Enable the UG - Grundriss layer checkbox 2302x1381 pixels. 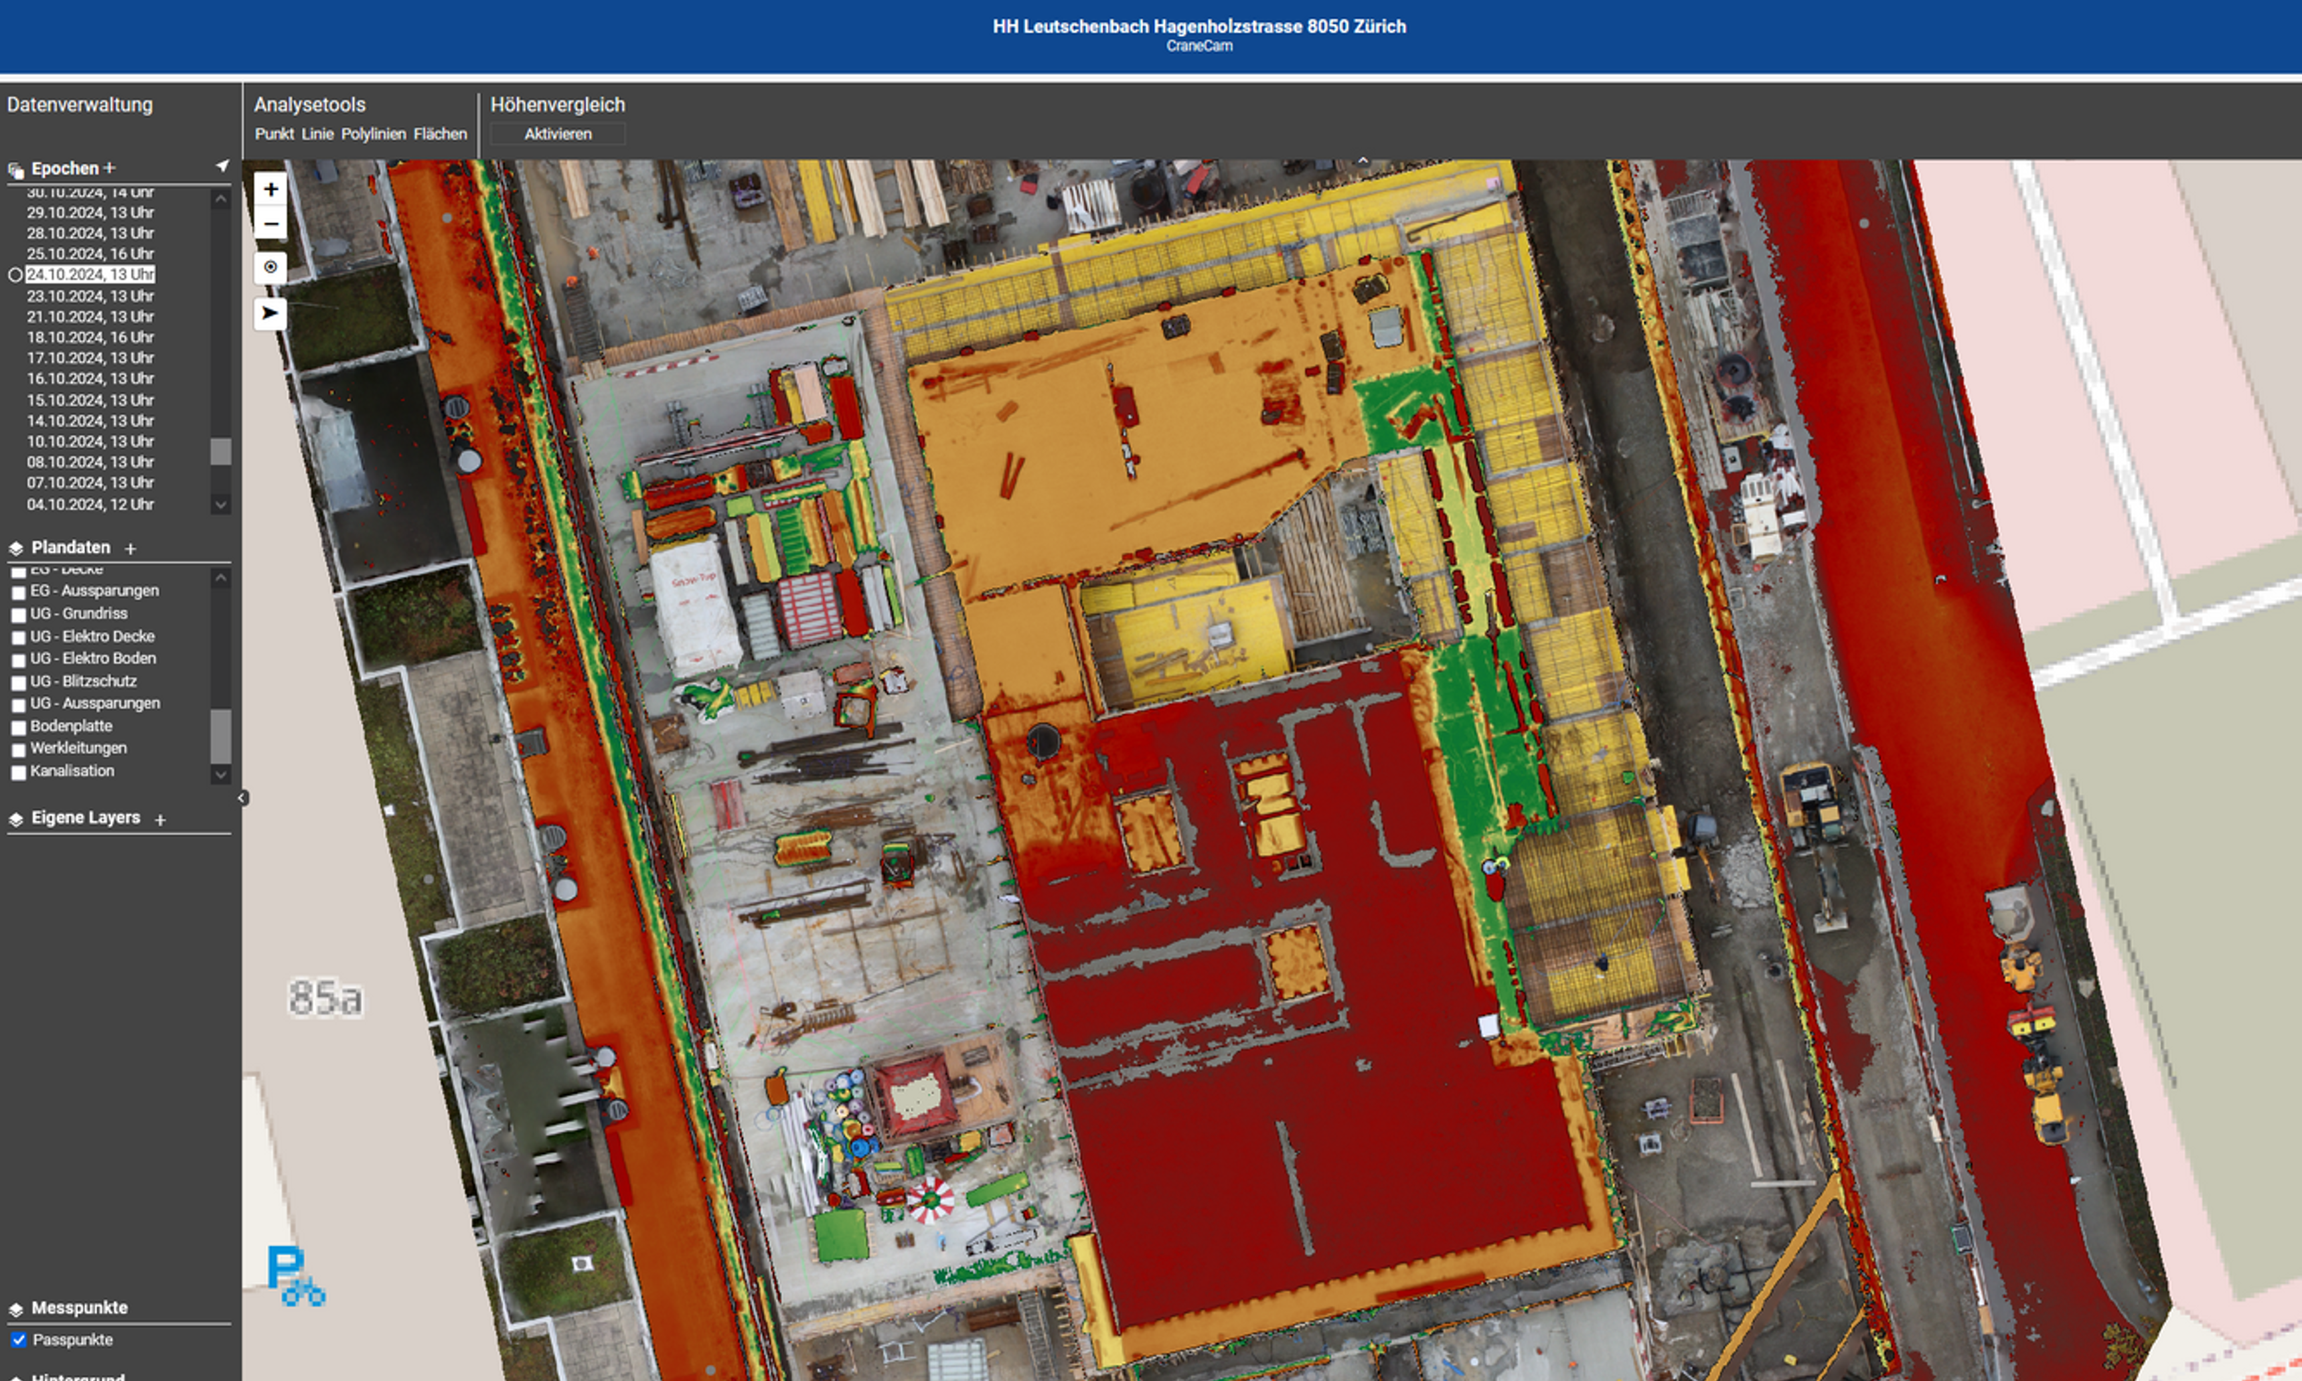[x=19, y=615]
